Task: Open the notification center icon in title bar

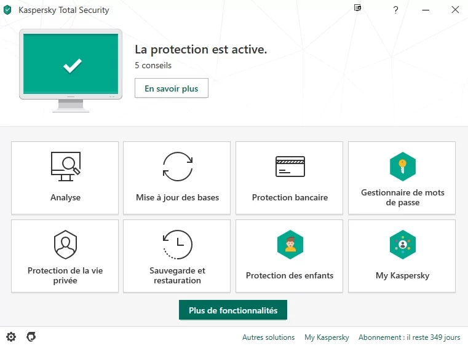Action: [357, 8]
